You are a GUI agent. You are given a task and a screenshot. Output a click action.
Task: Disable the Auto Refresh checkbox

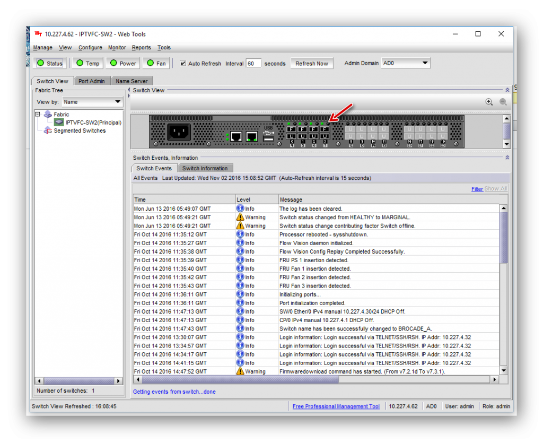coord(183,63)
